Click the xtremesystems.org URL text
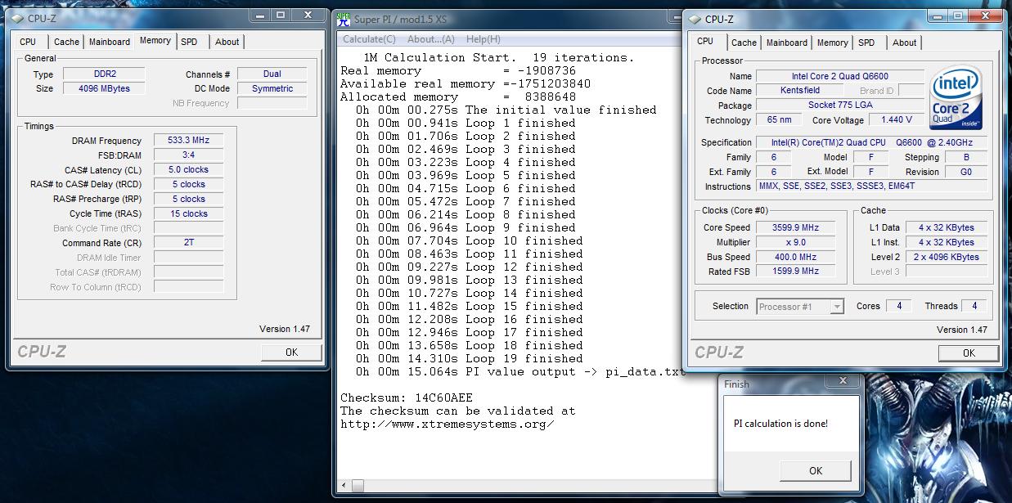The height and width of the screenshot is (503, 1012). coord(448,424)
